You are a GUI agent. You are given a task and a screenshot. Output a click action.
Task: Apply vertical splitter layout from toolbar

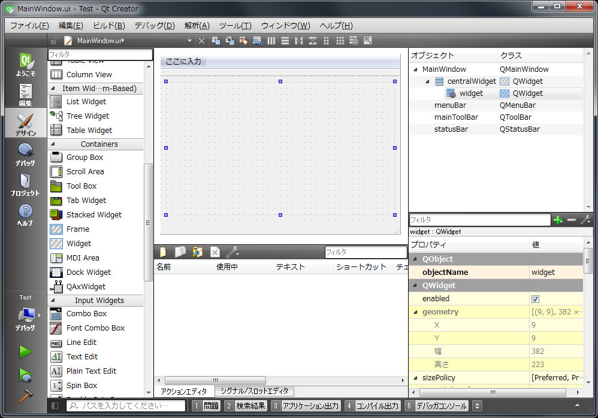(312, 40)
